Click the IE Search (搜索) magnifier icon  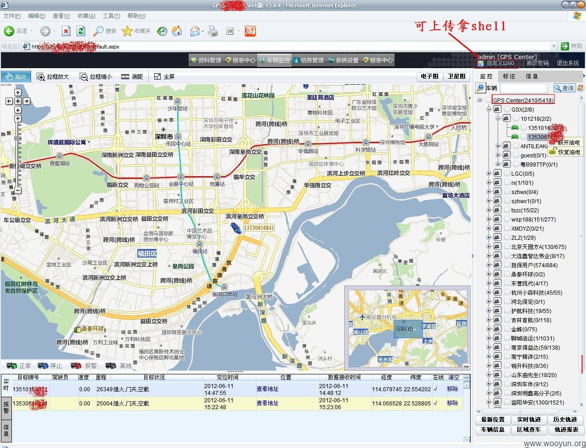click(x=98, y=31)
